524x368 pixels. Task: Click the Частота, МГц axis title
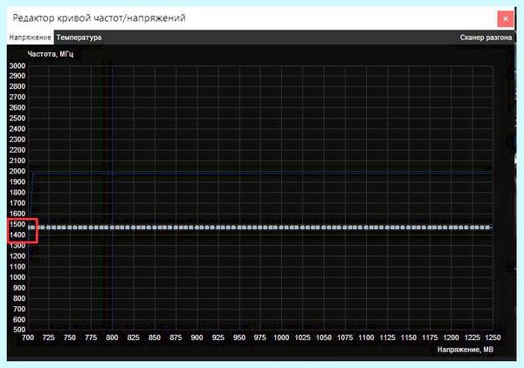pyautogui.click(x=51, y=54)
